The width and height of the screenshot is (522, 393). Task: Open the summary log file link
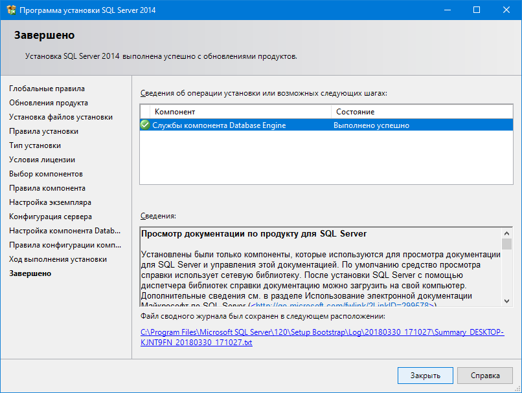pos(322,337)
